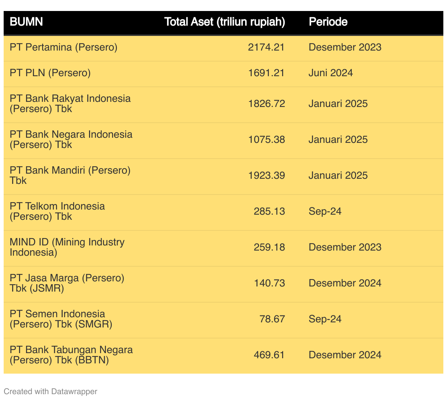Click asset value 1826.72
447x400 pixels.
pos(266,104)
